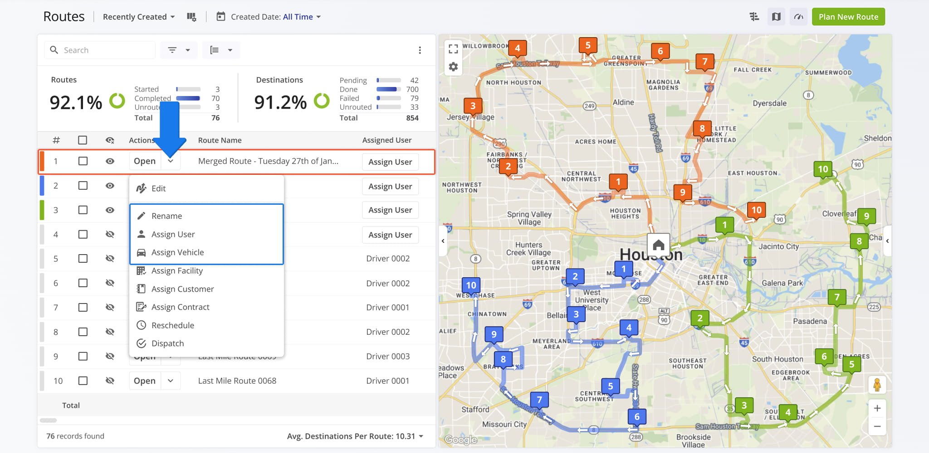Click the fullscreen expand icon on the map
This screenshot has width=929, height=453.
coord(453,48)
